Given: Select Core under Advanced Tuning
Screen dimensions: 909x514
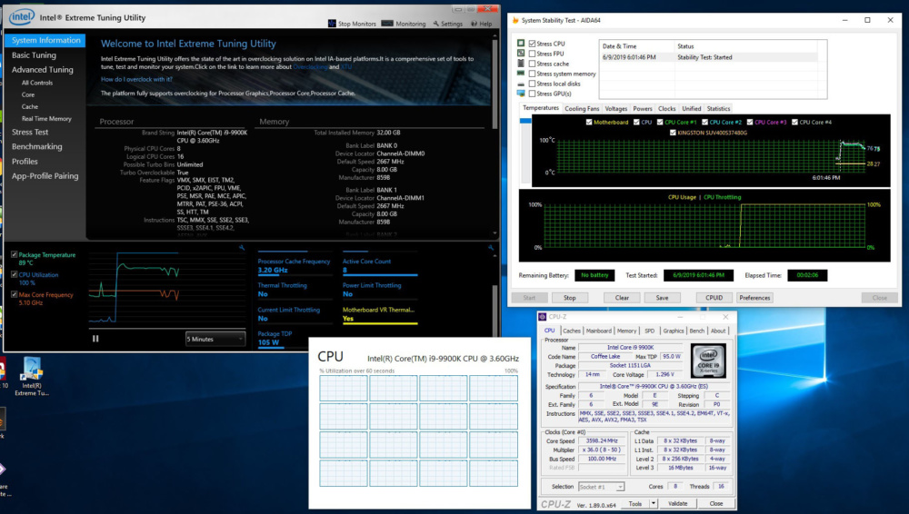Looking at the screenshot, I should click(28, 94).
